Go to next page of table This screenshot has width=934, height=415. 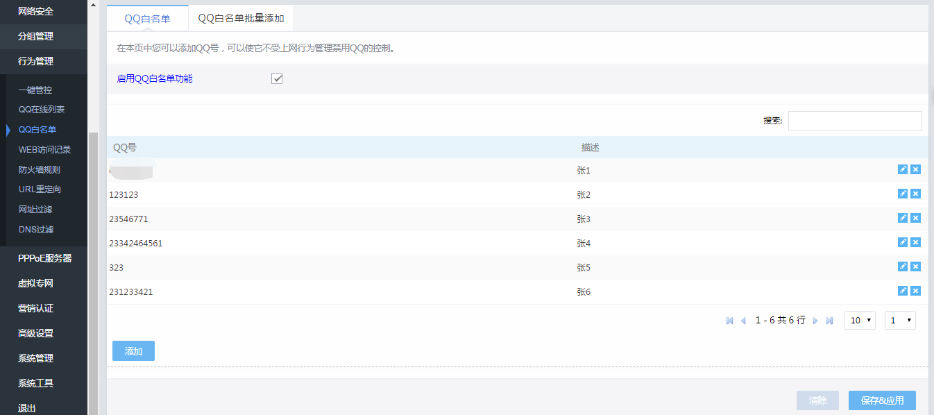815,321
